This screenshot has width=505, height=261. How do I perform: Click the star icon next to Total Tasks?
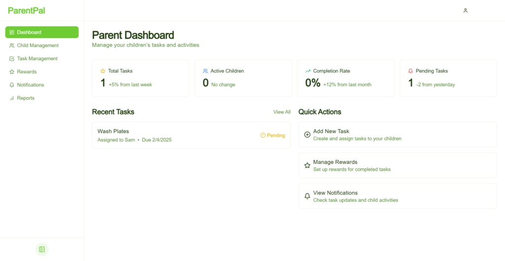coord(103,71)
